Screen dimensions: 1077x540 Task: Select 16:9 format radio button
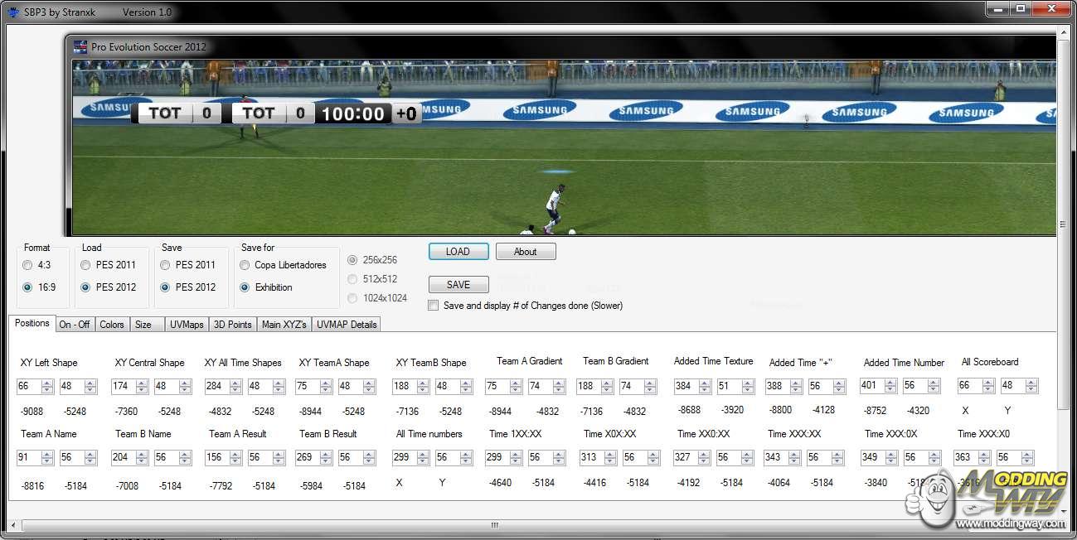pos(27,287)
